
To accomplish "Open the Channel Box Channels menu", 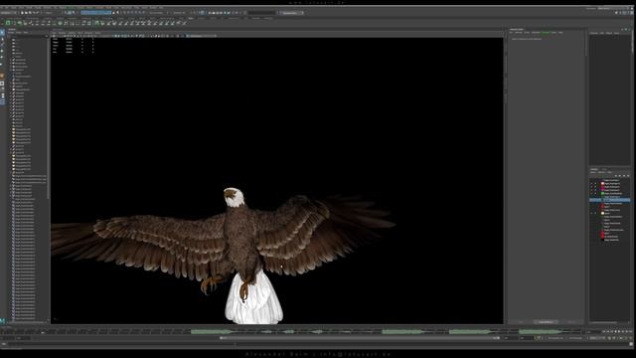I will [594, 33].
